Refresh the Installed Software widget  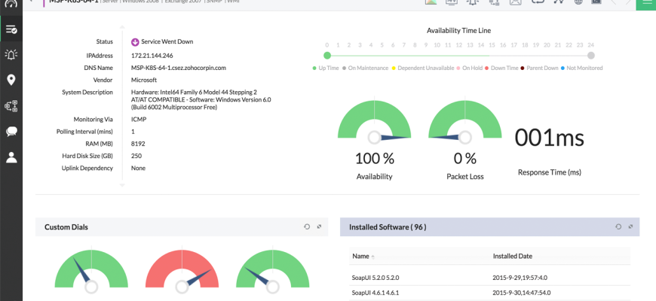click(x=618, y=227)
